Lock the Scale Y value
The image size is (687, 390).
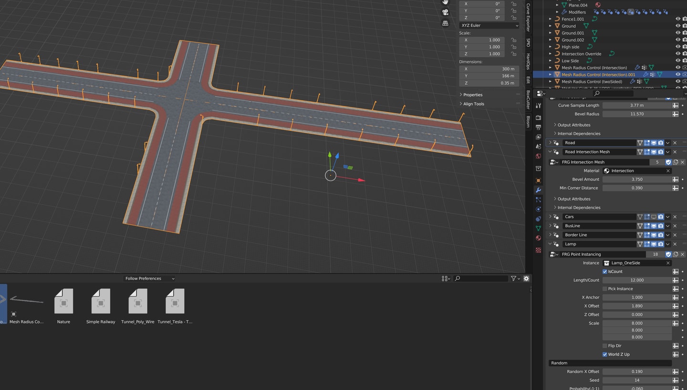pos(513,47)
